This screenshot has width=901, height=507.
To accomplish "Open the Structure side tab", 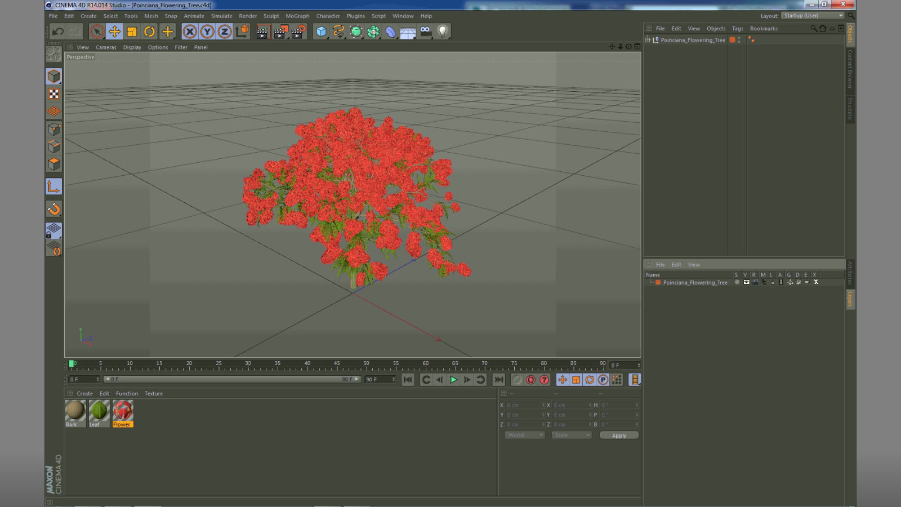I will [x=850, y=109].
